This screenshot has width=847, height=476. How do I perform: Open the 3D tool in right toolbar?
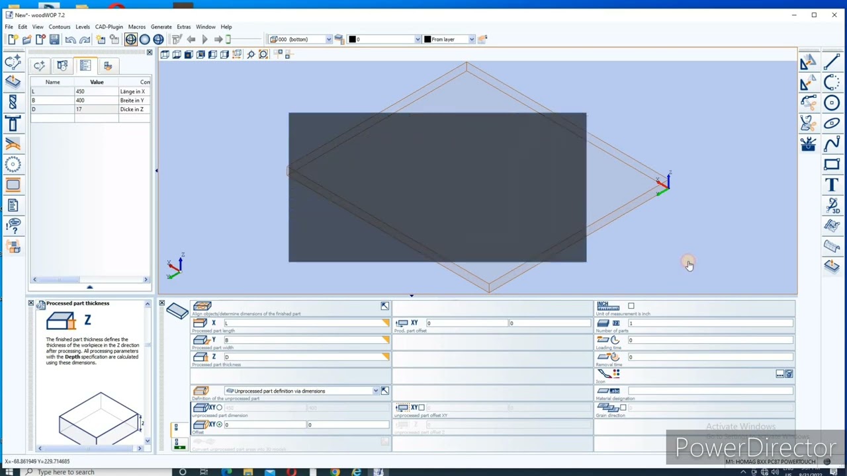(x=832, y=206)
